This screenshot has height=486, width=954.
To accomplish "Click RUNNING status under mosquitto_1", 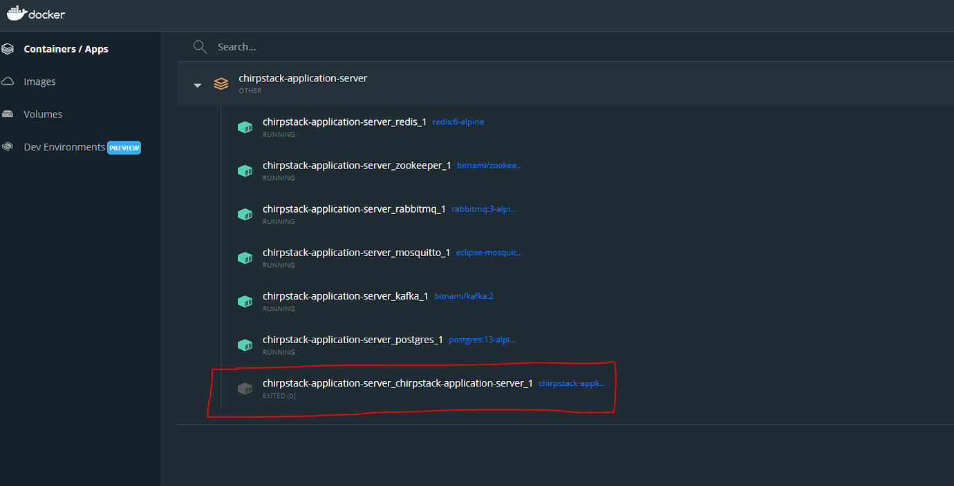I will point(279,265).
